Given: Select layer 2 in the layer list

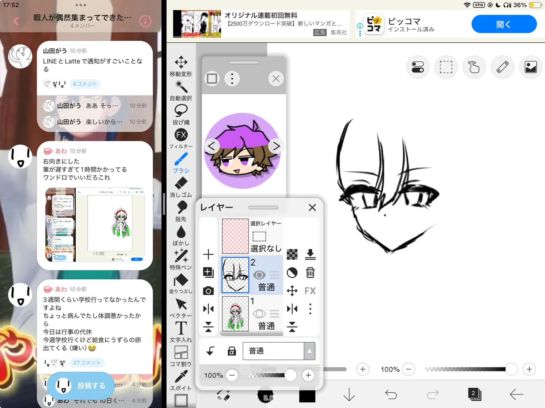Looking at the screenshot, I should click(252, 275).
